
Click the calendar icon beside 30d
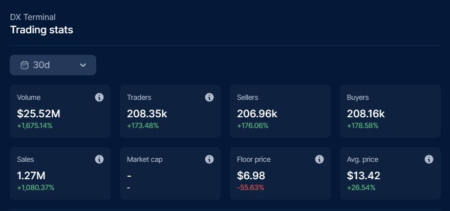(x=24, y=65)
